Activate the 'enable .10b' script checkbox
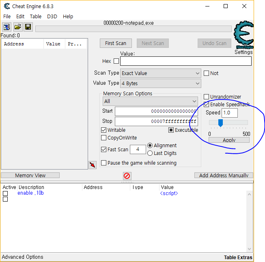The width and height of the screenshot is (265, 262). (5, 193)
